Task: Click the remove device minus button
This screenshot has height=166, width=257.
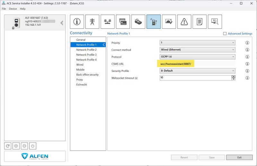Action: click(x=24, y=146)
